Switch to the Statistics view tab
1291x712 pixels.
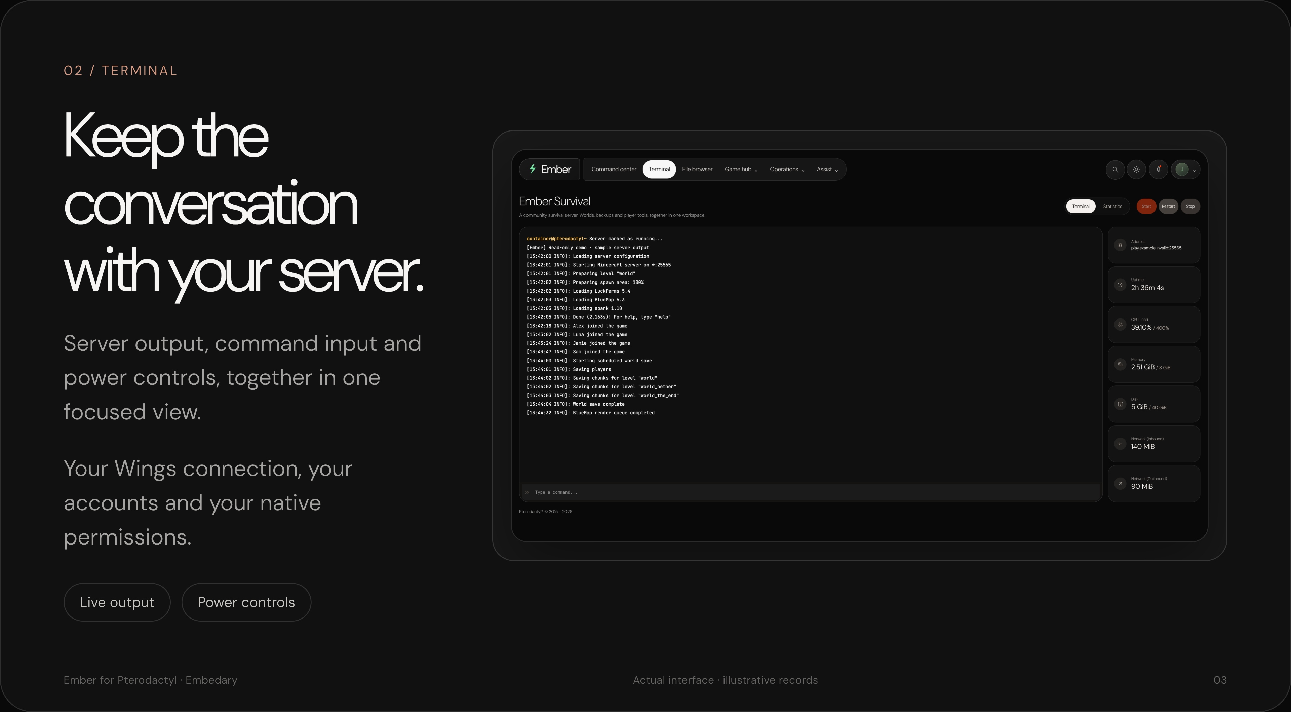[1112, 207]
